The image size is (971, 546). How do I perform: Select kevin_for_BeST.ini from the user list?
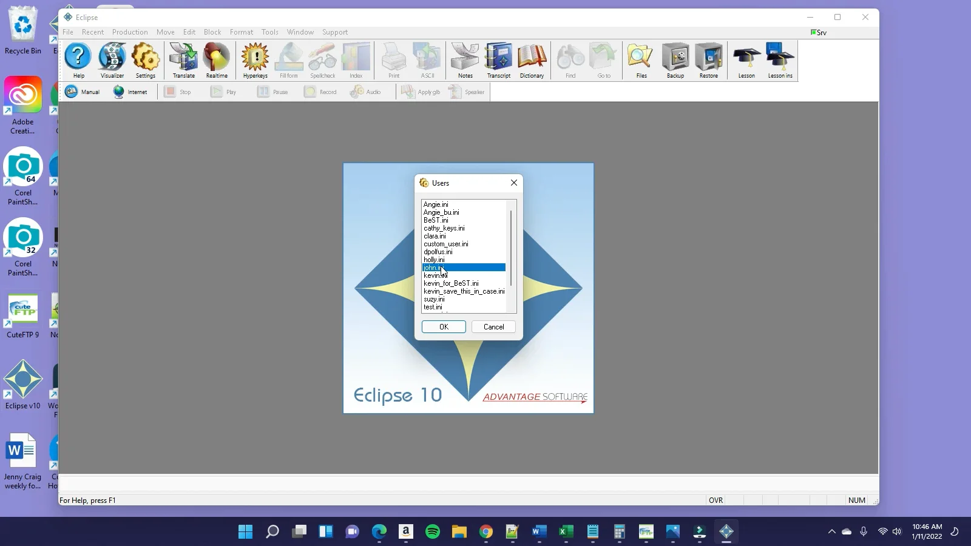click(450, 283)
